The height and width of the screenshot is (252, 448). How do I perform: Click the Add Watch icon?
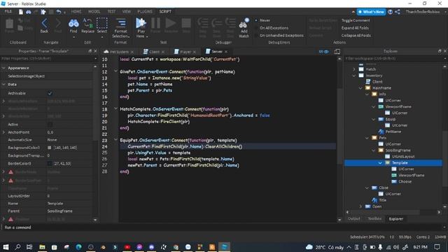click(x=244, y=23)
